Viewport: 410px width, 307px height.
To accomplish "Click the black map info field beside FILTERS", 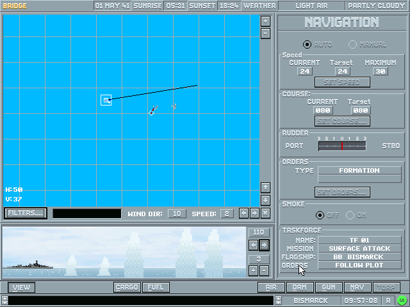I will [87, 213].
